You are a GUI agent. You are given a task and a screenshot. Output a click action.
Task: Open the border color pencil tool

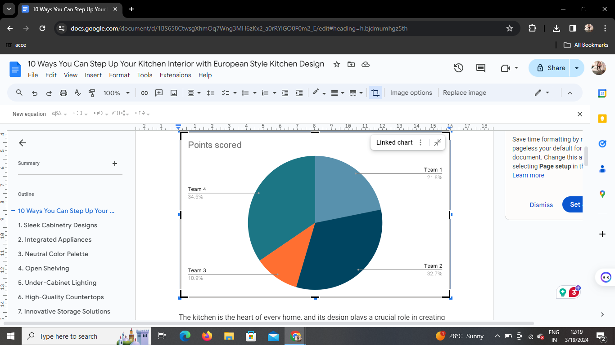pos(316,93)
